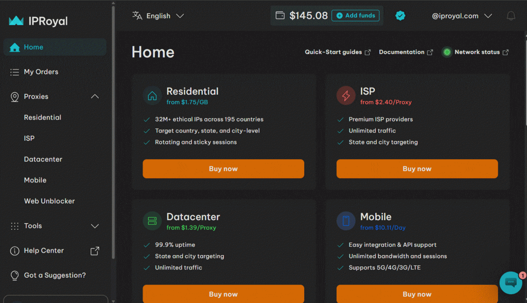Click the Datacenter server icon
The width and height of the screenshot is (527, 303).
[152, 221]
